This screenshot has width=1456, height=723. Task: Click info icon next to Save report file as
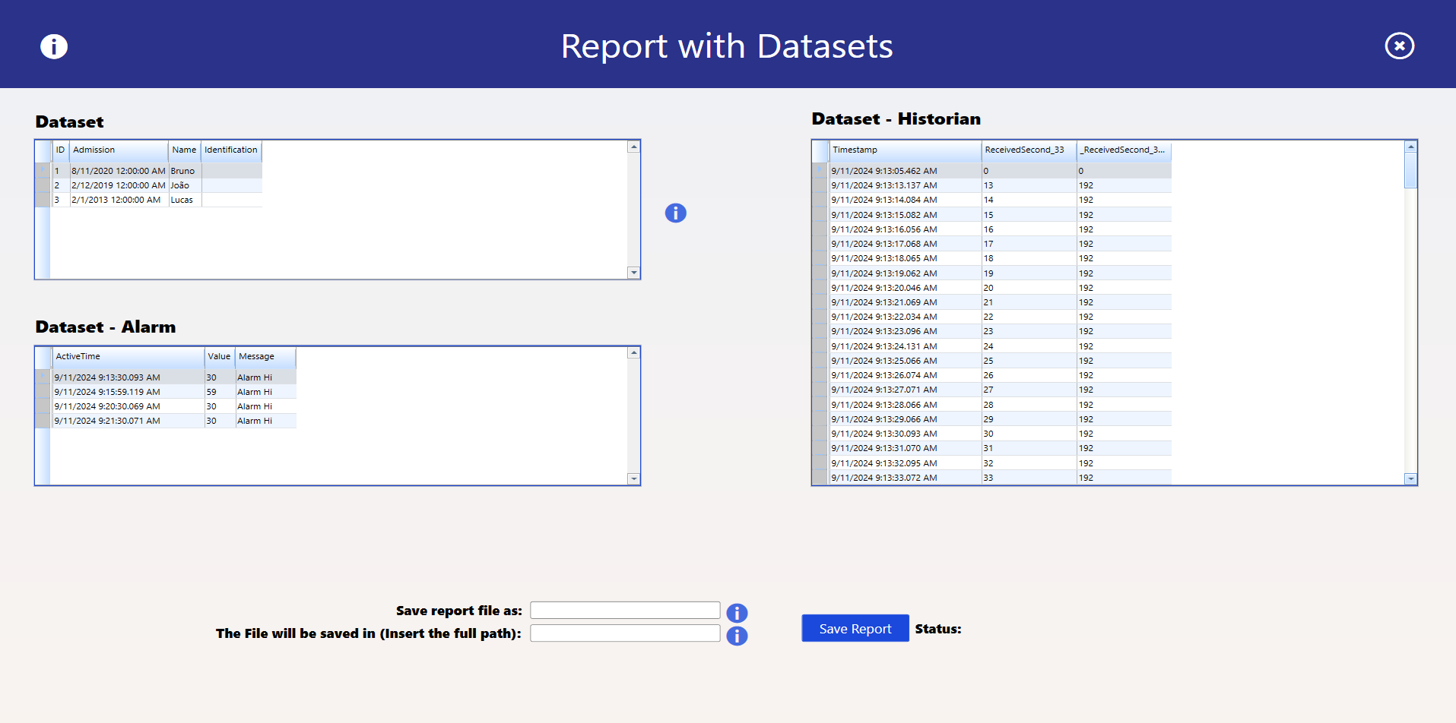737,613
